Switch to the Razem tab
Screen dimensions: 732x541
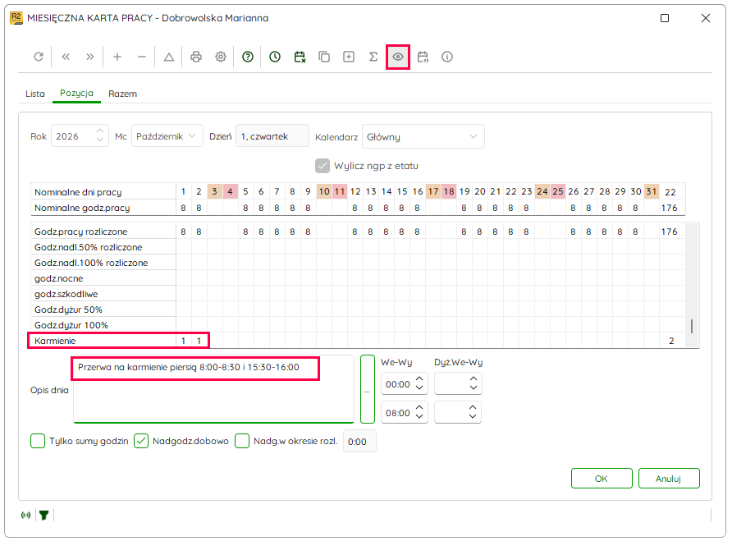123,94
